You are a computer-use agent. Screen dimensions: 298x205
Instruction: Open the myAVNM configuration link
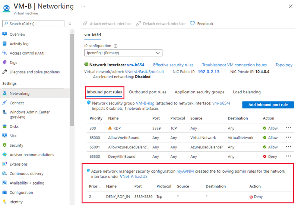pyautogui.click(x=185, y=171)
